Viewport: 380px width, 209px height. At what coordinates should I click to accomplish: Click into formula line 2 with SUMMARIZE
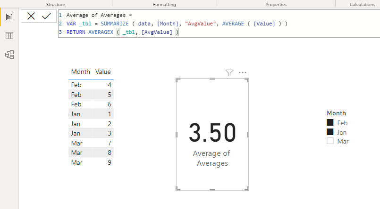pos(177,24)
